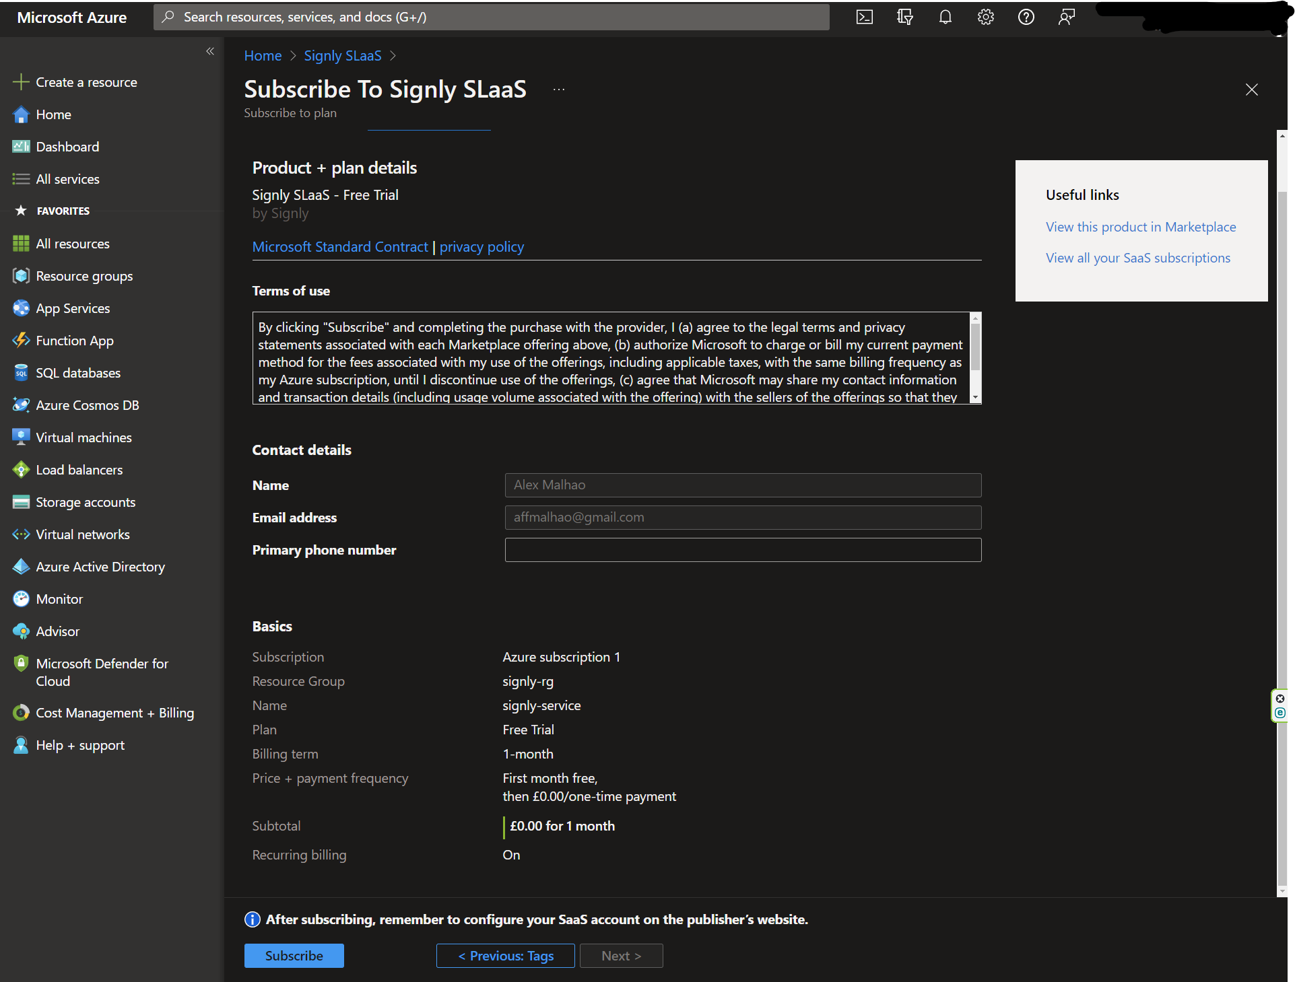Click the Azure Active Directory icon
The width and height of the screenshot is (1295, 982).
pyautogui.click(x=21, y=567)
